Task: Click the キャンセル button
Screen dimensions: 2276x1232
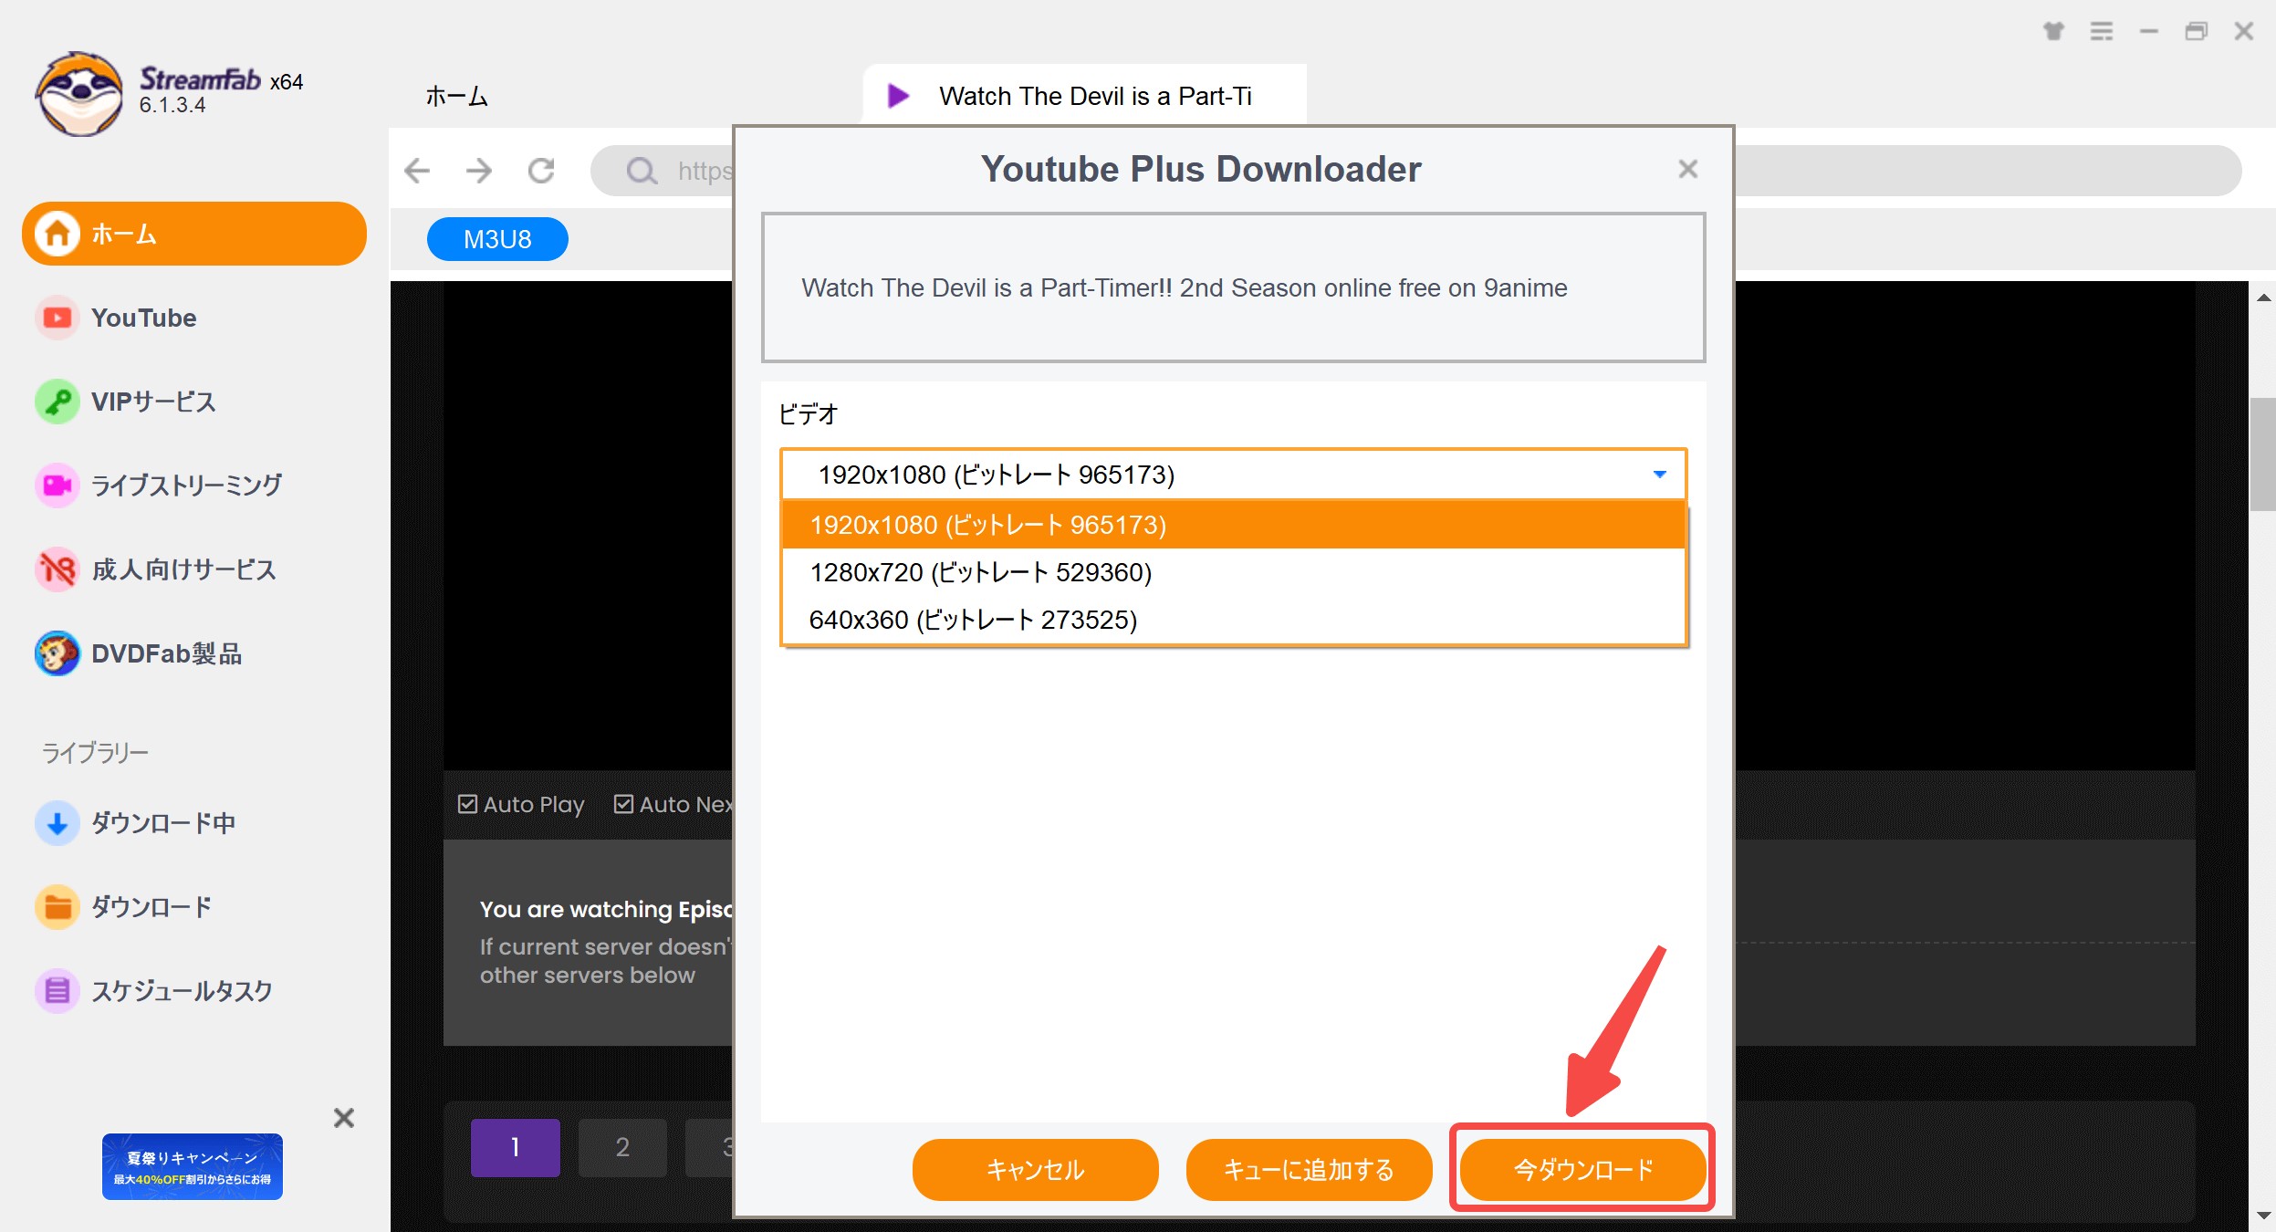Action: 1035,1170
